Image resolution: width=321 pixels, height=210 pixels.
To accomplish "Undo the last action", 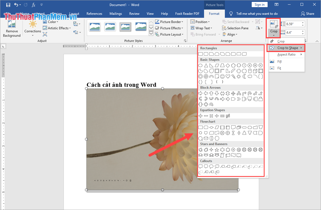I will [16, 5].
